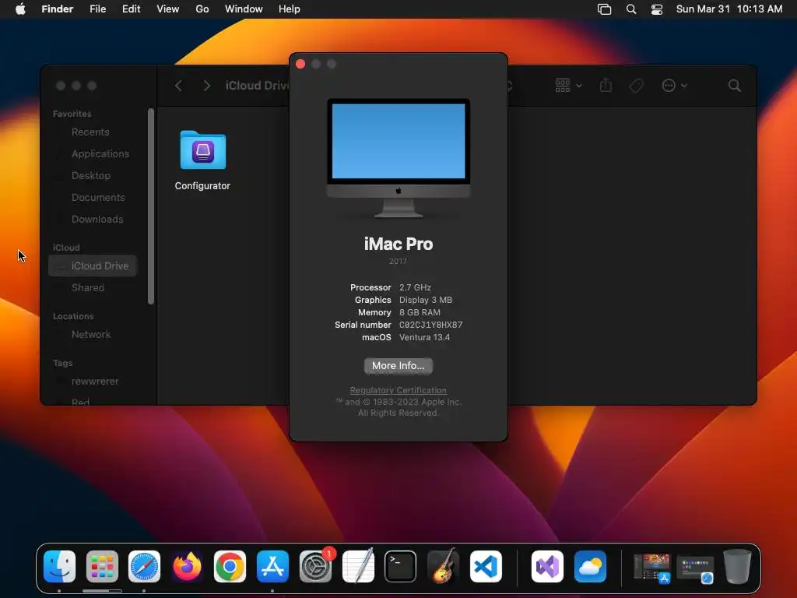The image size is (797, 598).
Task: Click the iMac Pro title text
Action: coord(398,244)
